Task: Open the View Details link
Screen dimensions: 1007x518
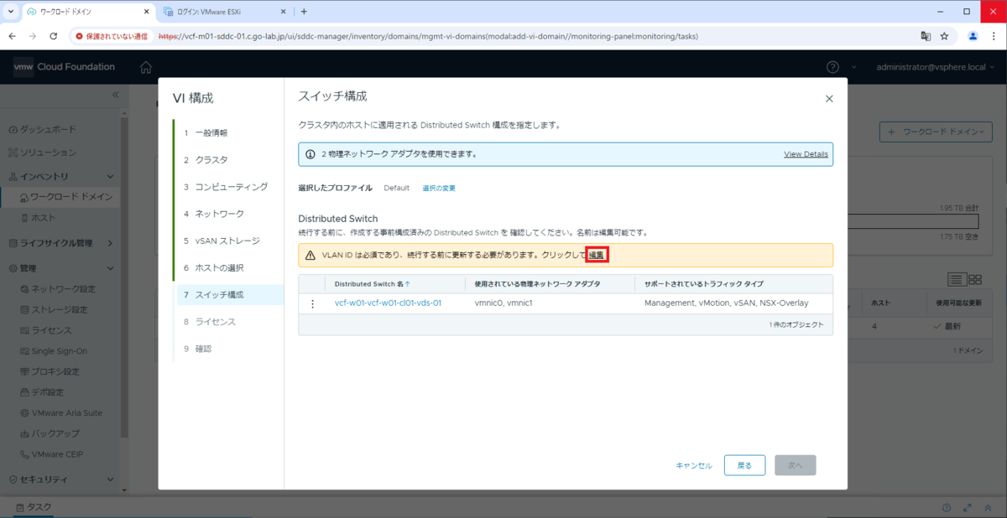Action: coord(806,154)
